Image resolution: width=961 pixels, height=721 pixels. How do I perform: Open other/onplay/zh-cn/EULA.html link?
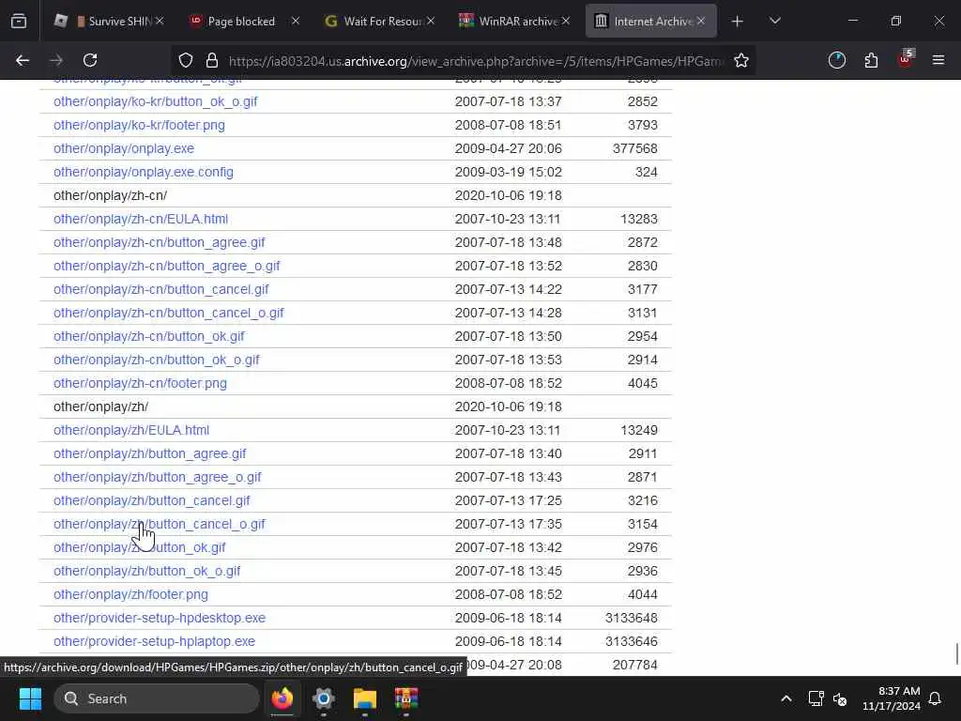pos(141,219)
